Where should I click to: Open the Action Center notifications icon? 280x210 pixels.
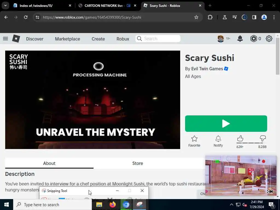(x=271, y=205)
